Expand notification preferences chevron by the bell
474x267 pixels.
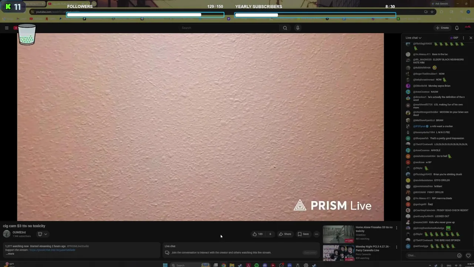46,234
